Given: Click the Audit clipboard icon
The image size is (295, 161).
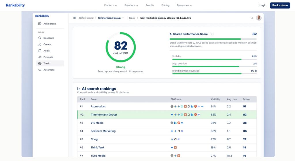Looking at the screenshot, I should (x=40, y=51).
